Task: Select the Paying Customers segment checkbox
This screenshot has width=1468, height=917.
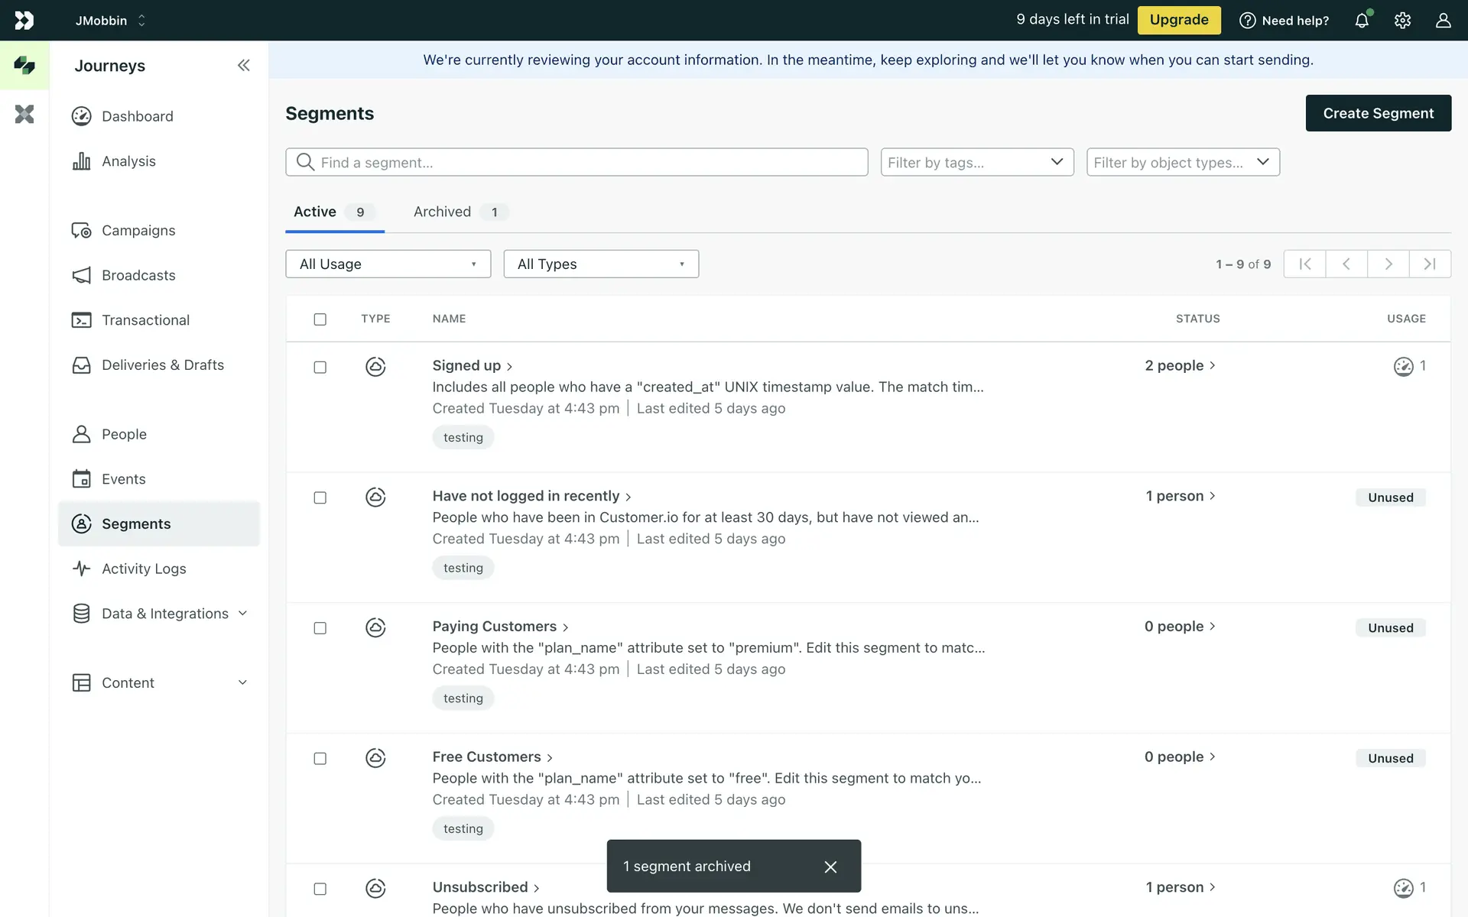Action: [x=320, y=628]
